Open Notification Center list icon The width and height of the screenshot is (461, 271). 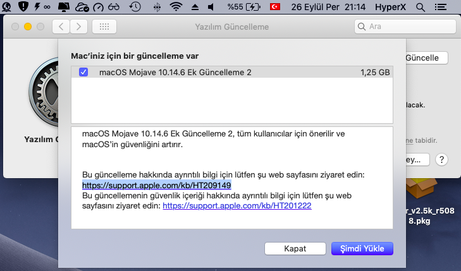coord(447,8)
